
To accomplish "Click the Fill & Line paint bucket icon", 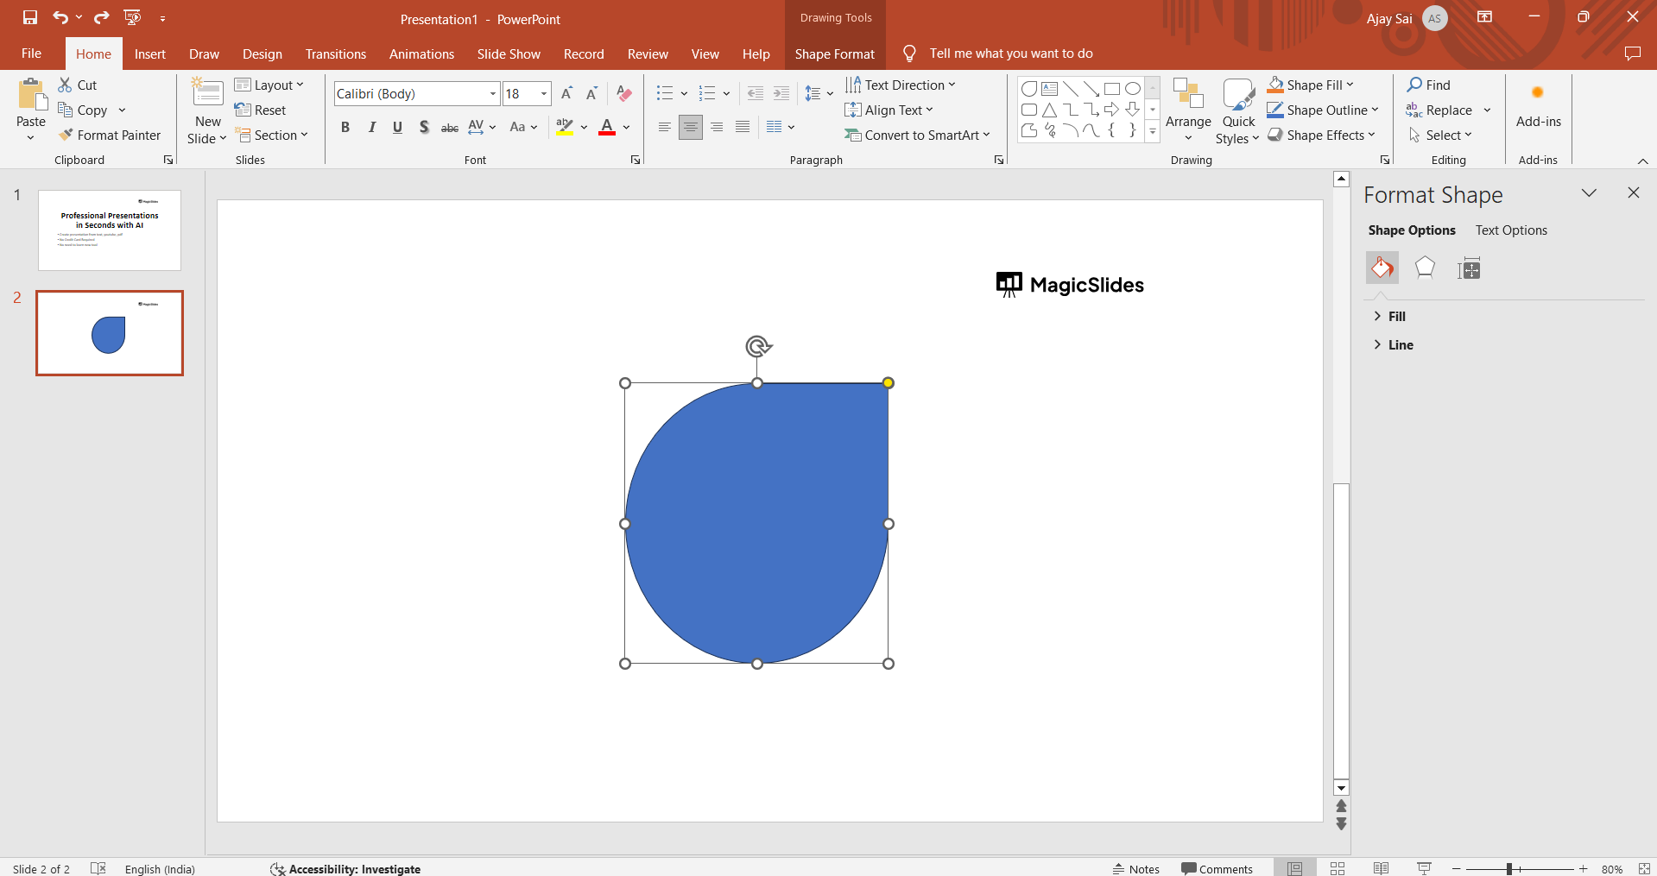I will (x=1382, y=268).
